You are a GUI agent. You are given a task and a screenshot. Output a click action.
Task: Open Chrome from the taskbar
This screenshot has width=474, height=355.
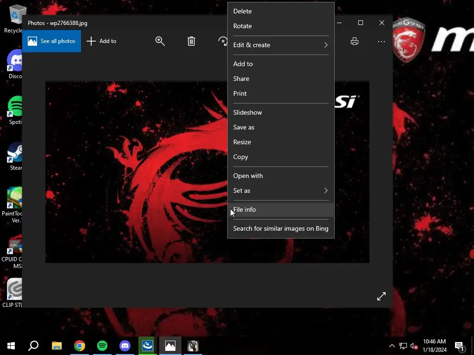(x=80, y=346)
